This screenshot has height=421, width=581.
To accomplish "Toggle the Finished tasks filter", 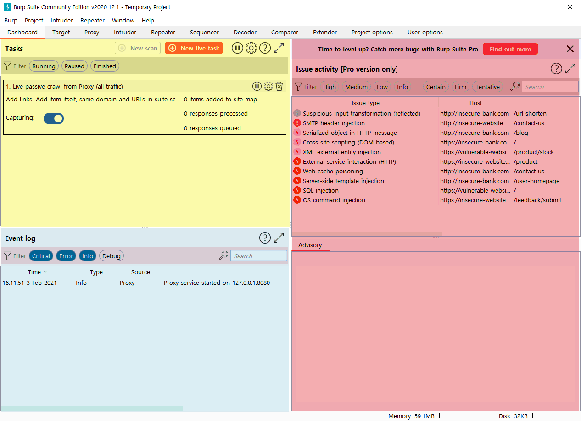I will 105,66.
